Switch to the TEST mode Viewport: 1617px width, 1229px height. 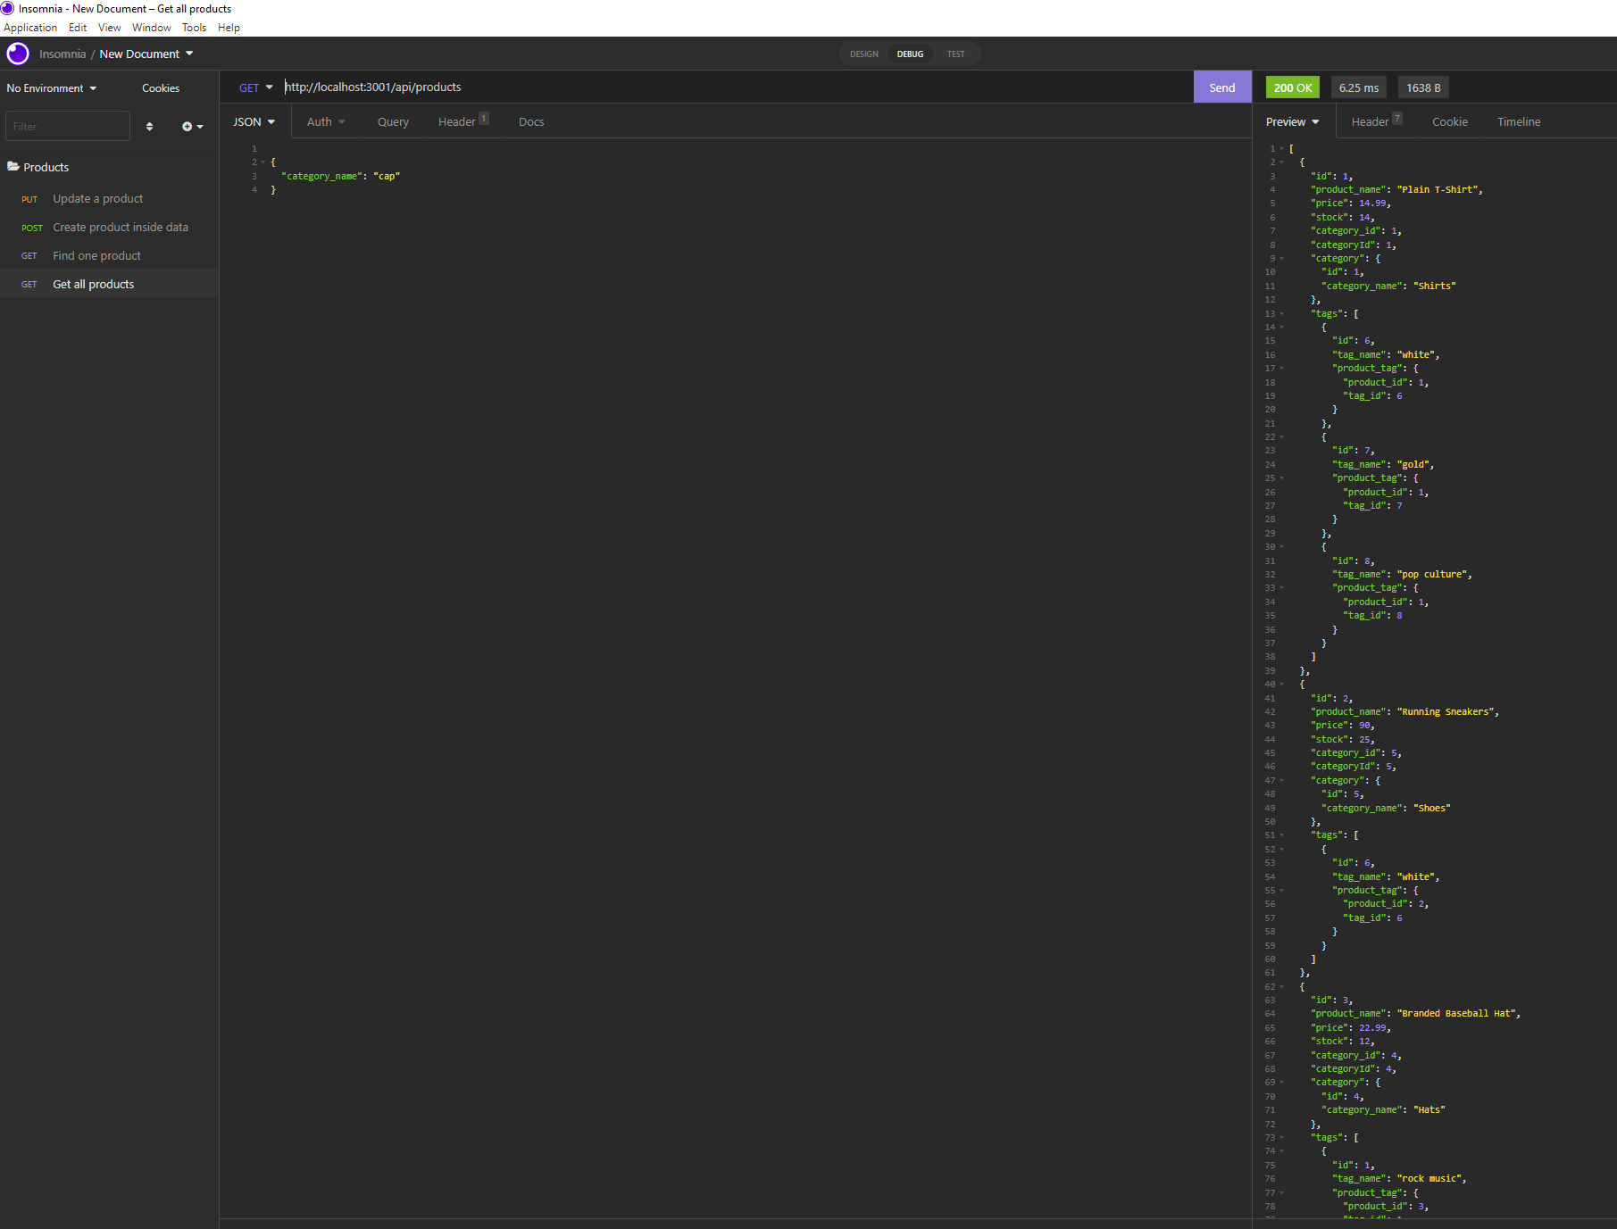tap(955, 54)
